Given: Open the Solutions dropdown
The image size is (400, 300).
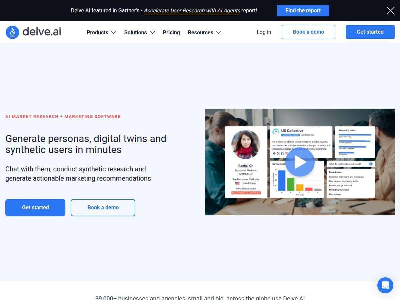Looking at the screenshot, I should point(139,32).
